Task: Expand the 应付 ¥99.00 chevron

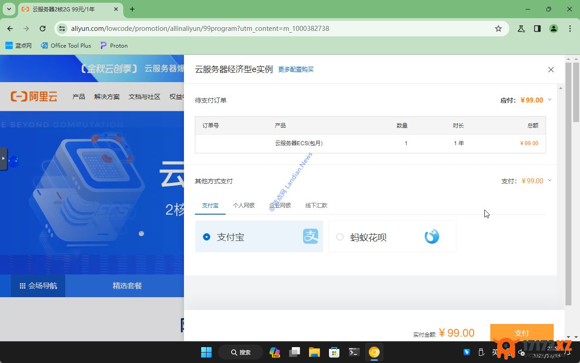Action: [550, 100]
